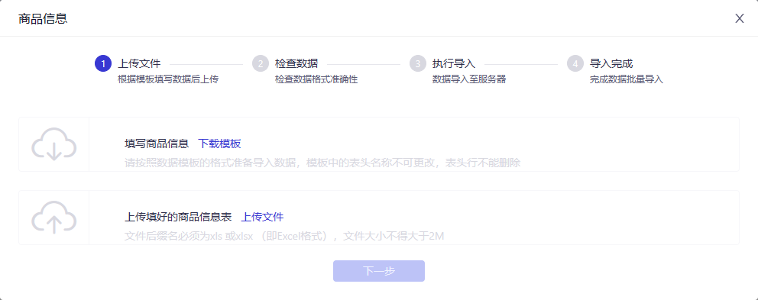The height and width of the screenshot is (300, 758).
Task: Select step 1 circle 上传文件
Action: tap(103, 63)
